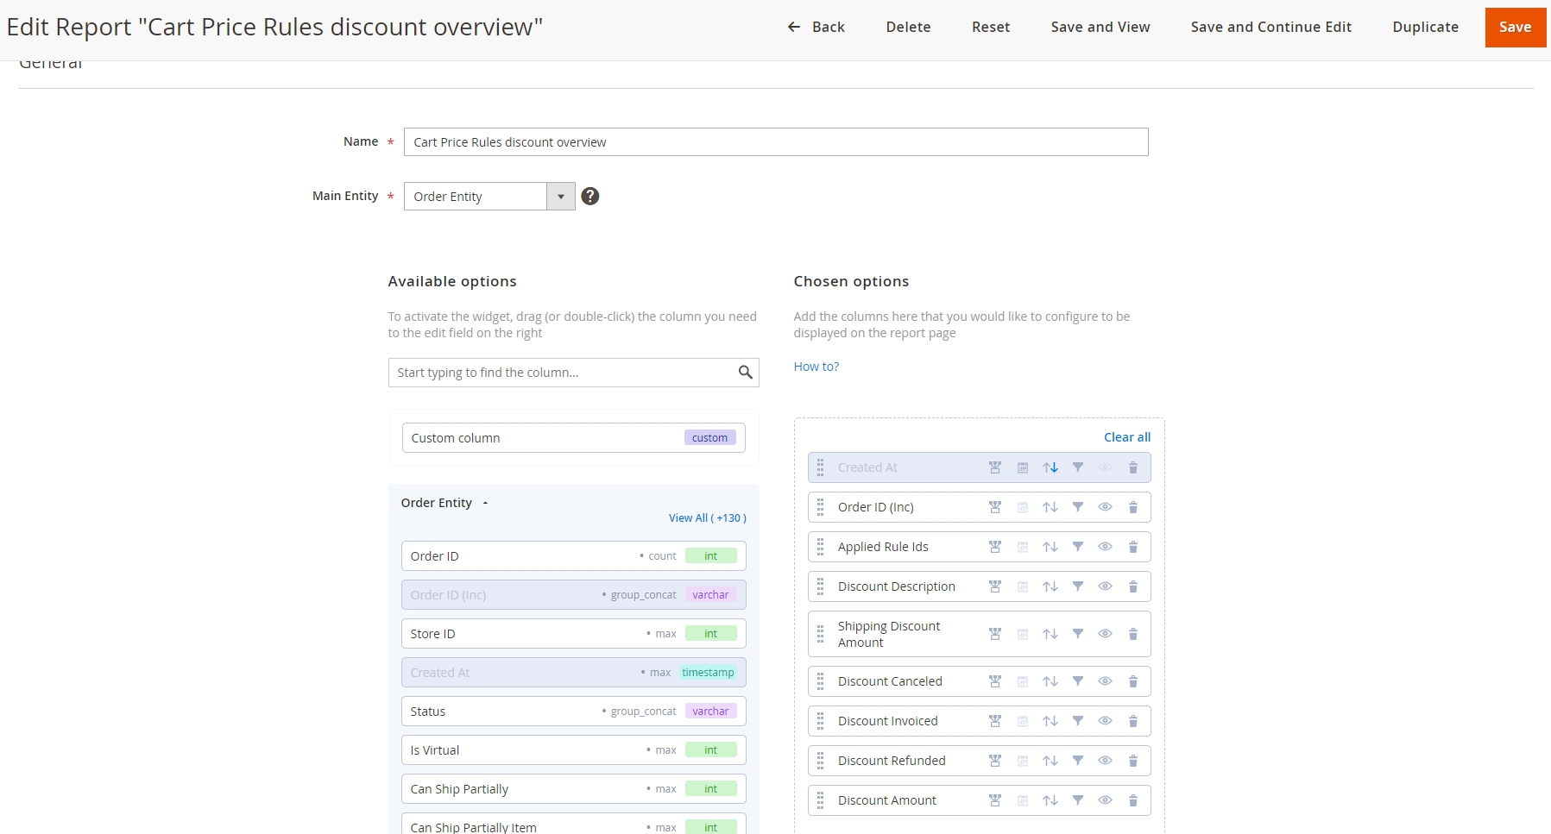The height and width of the screenshot is (834, 1551).
Task: Click the sort arrows on Created At row
Action: pyautogui.click(x=1050, y=467)
